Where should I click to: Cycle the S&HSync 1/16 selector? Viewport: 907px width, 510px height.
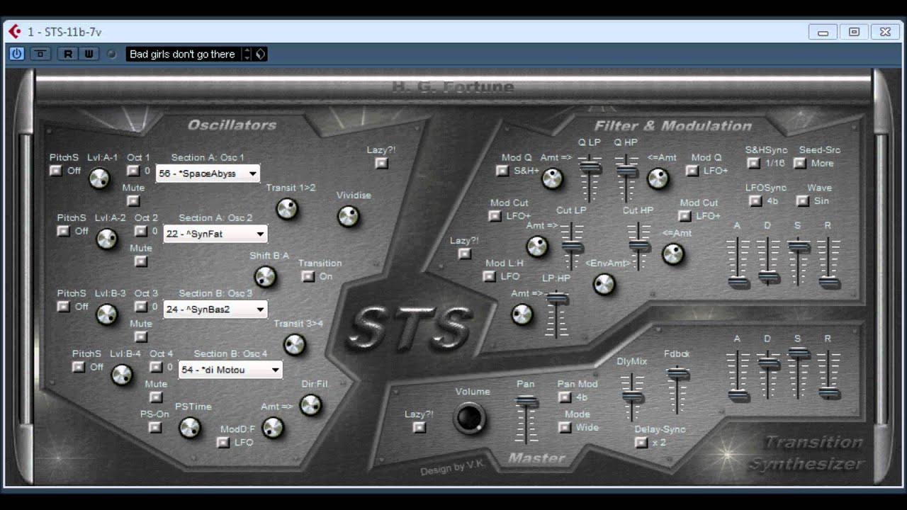[x=753, y=163]
